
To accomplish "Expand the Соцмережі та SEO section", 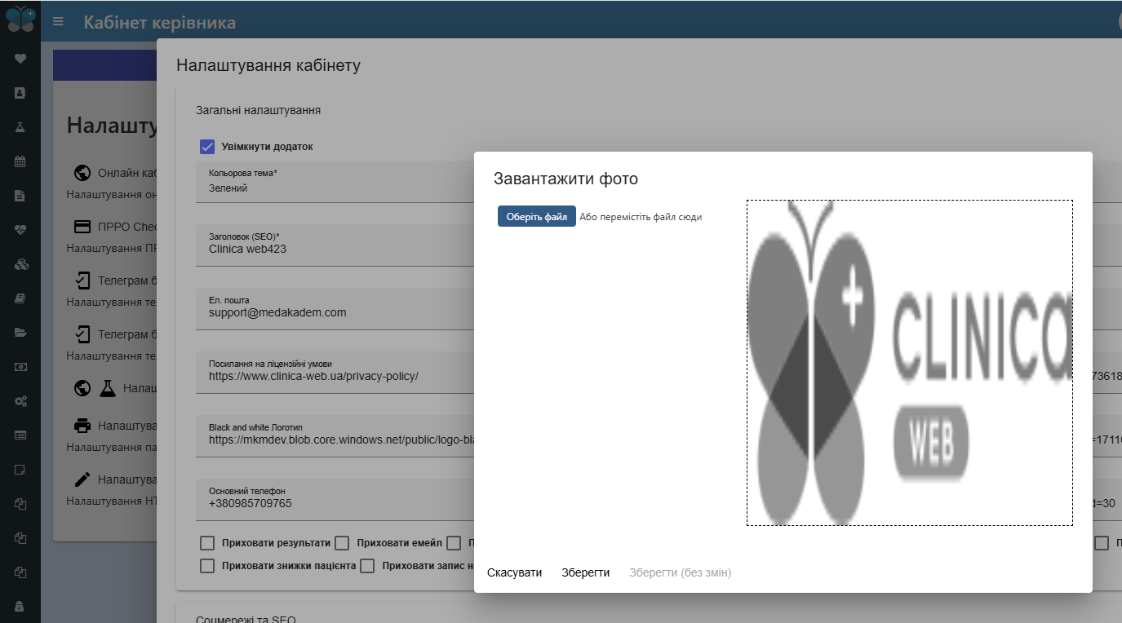I will coord(246,618).
